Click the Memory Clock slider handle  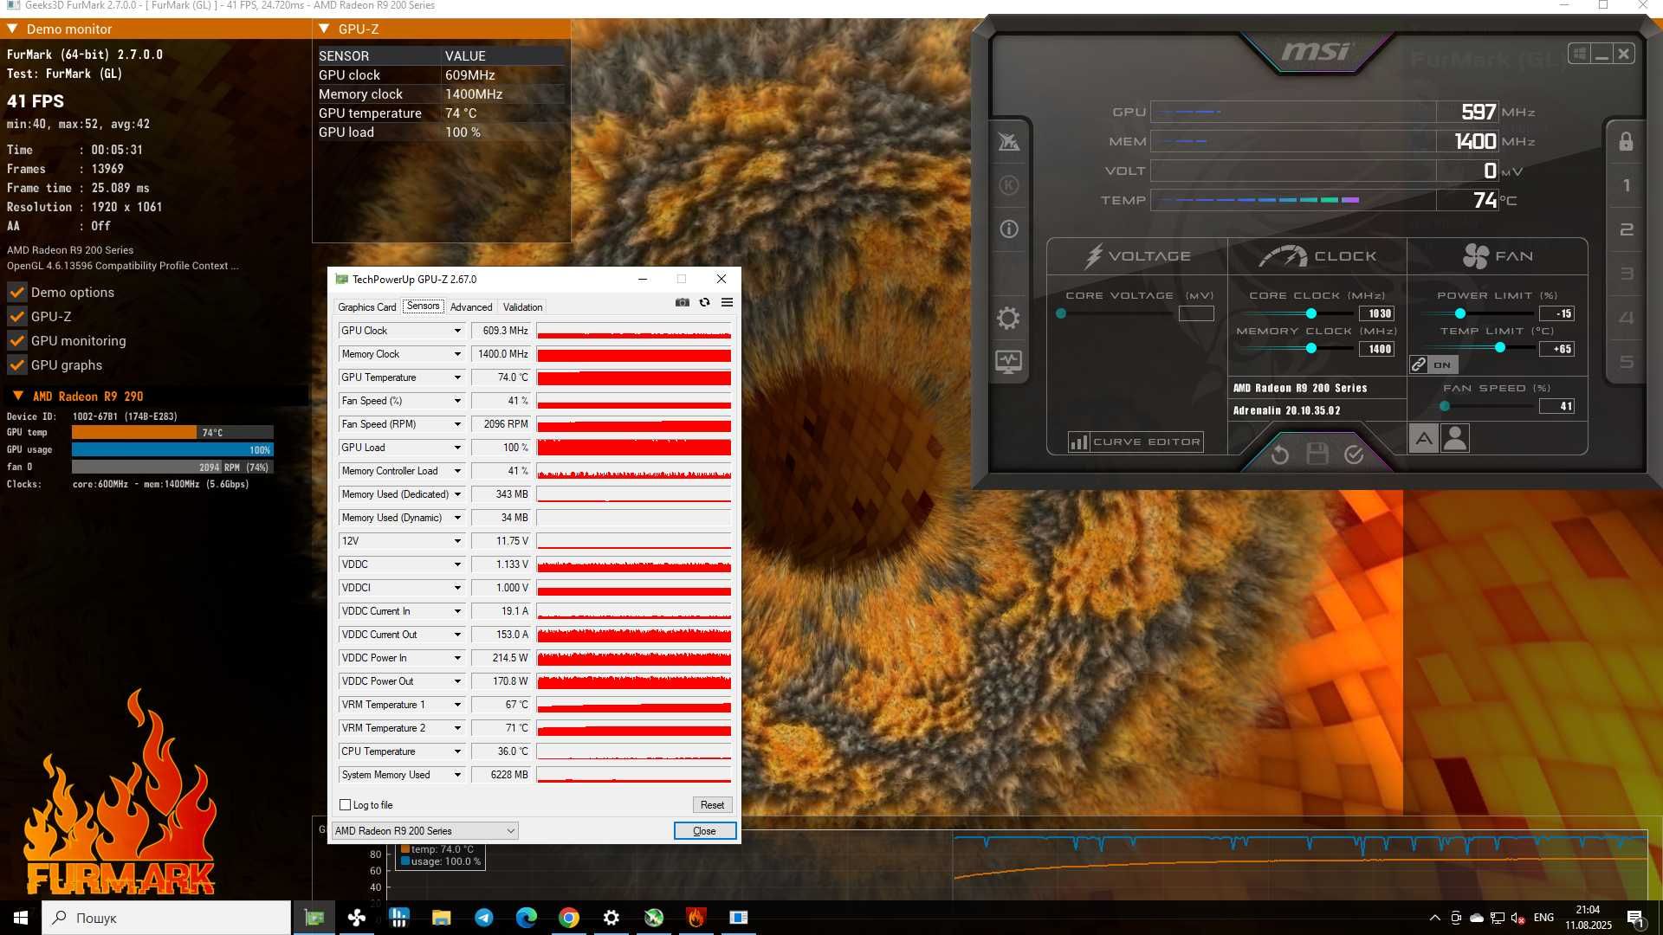click(1310, 348)
